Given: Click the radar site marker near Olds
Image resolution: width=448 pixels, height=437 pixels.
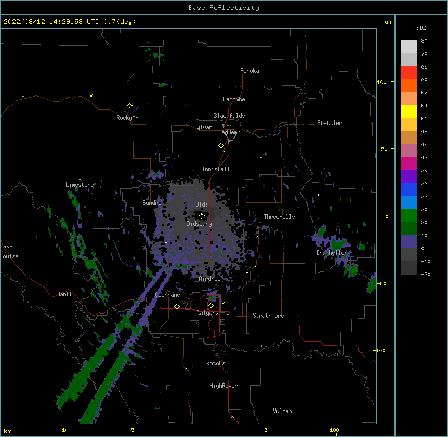Looking at the screenshot, I should pos(202,216).
